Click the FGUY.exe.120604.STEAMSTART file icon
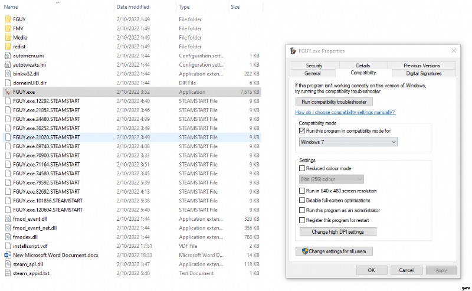 coord(8,210)
